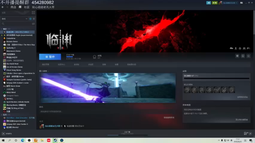
Task: Open the 讨论区 discussions tab
Action: click(x=91, y=65)
